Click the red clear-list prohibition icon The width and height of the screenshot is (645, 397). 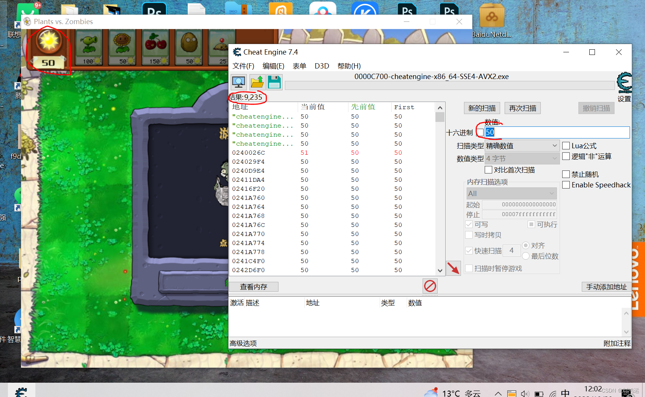click(x=430, y=286)
